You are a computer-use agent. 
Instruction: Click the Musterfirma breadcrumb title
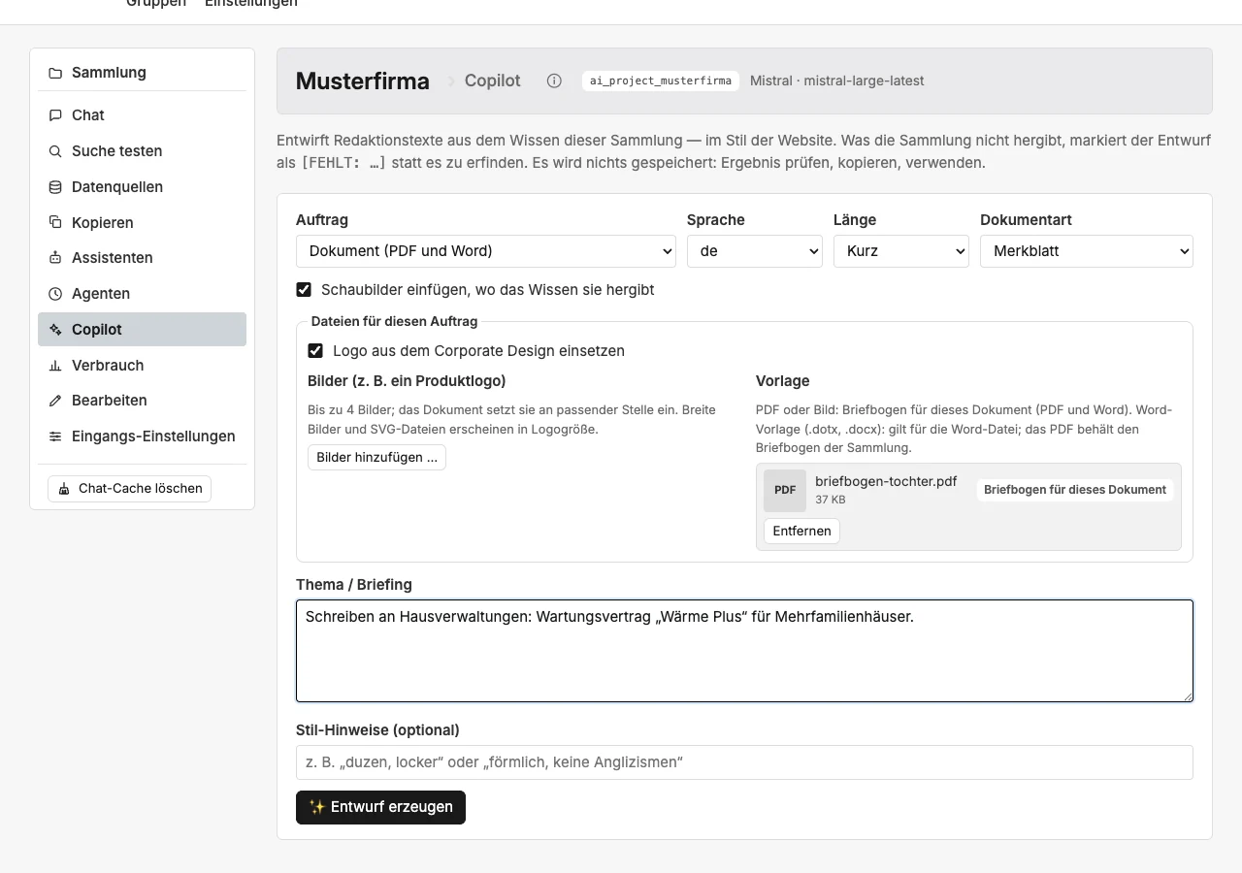click(363, 81)
